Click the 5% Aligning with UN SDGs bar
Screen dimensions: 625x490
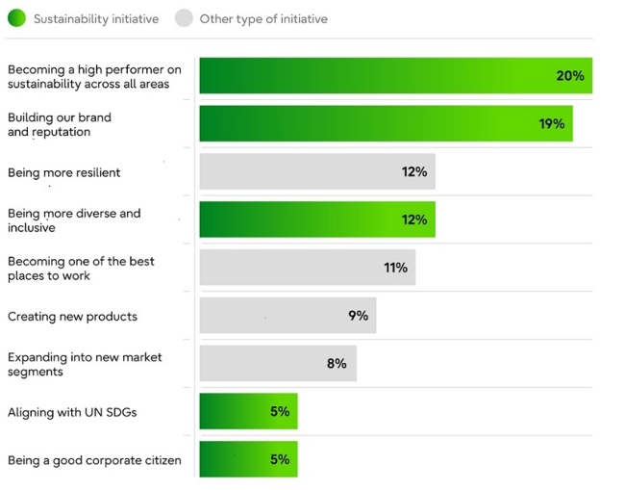click(x=248, y=411)
